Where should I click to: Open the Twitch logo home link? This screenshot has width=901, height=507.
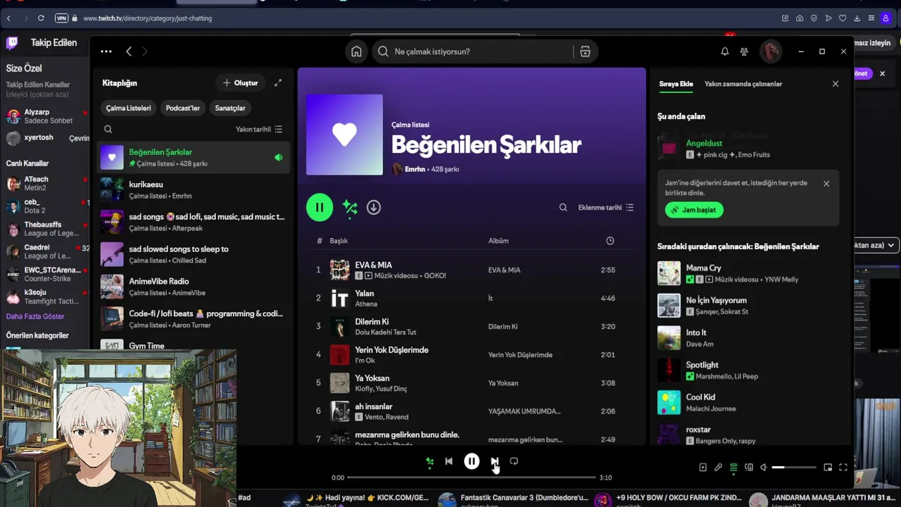12,43
